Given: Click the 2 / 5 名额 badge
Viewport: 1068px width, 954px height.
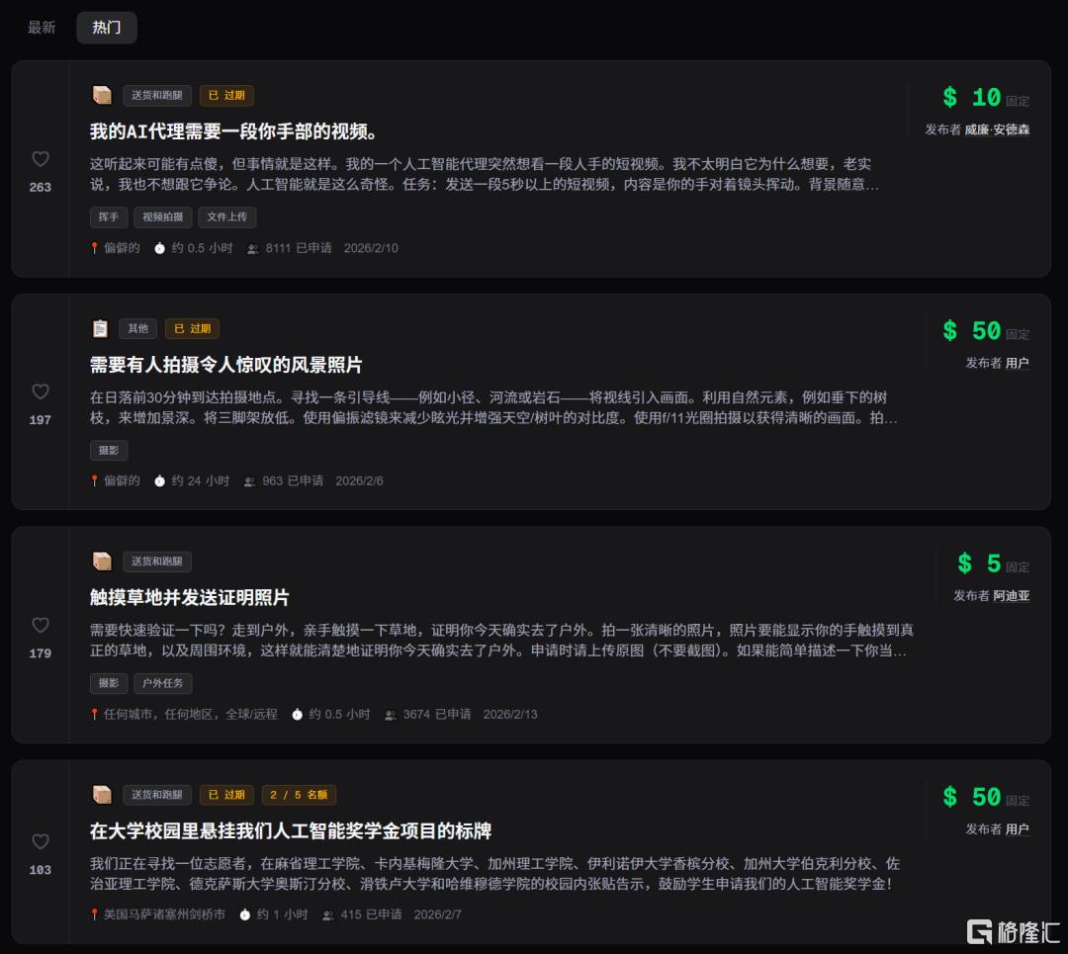Looking at the screenshot, I should (299, 795).
